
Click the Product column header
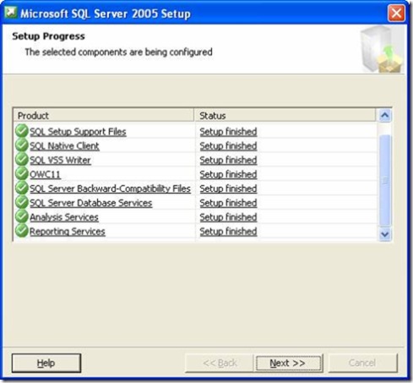(104, 116)
